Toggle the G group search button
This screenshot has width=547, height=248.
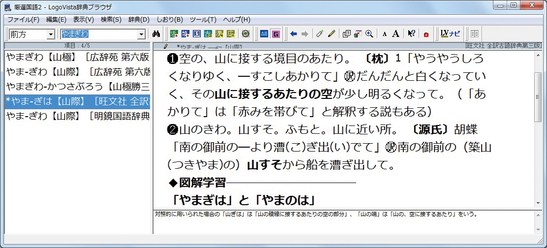(x=275, y=34)
